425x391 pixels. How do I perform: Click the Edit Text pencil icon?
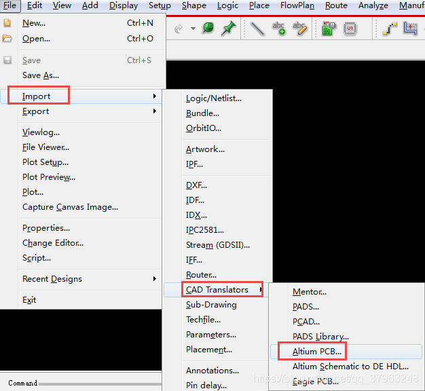pyautogui.click(x=299, y=29)
